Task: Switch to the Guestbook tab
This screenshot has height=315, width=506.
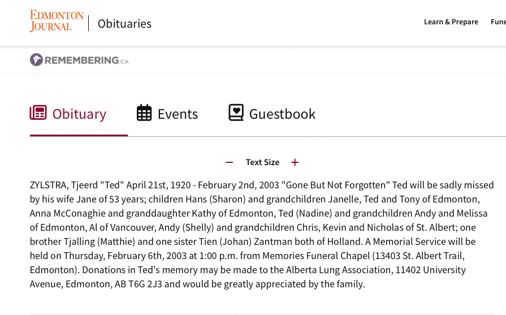Action: pyautogui.click(x=282, y=114)
